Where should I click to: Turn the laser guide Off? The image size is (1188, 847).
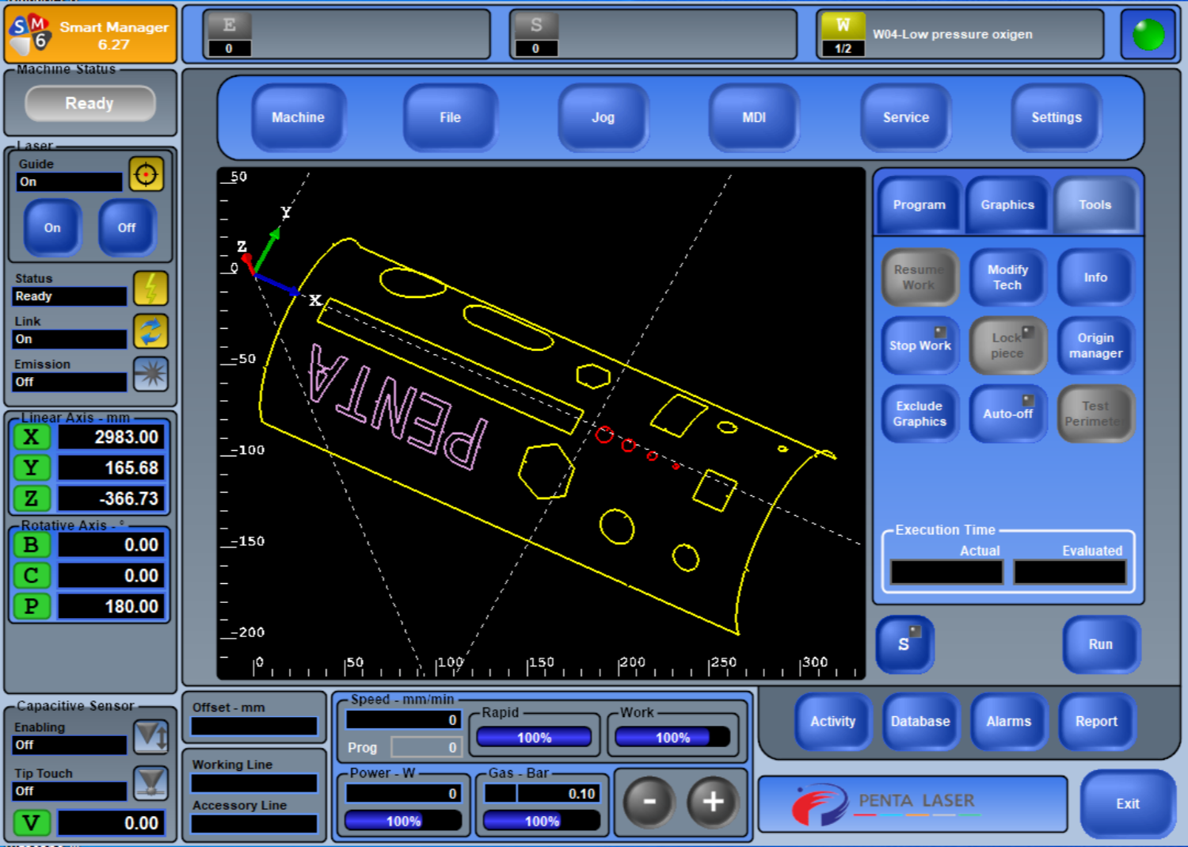127,227
